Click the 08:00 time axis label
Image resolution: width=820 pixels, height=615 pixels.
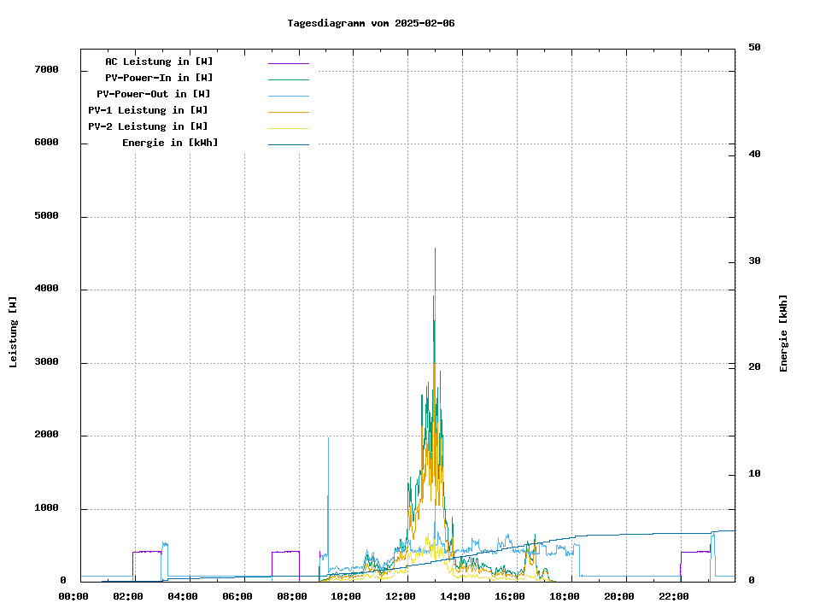291,596
